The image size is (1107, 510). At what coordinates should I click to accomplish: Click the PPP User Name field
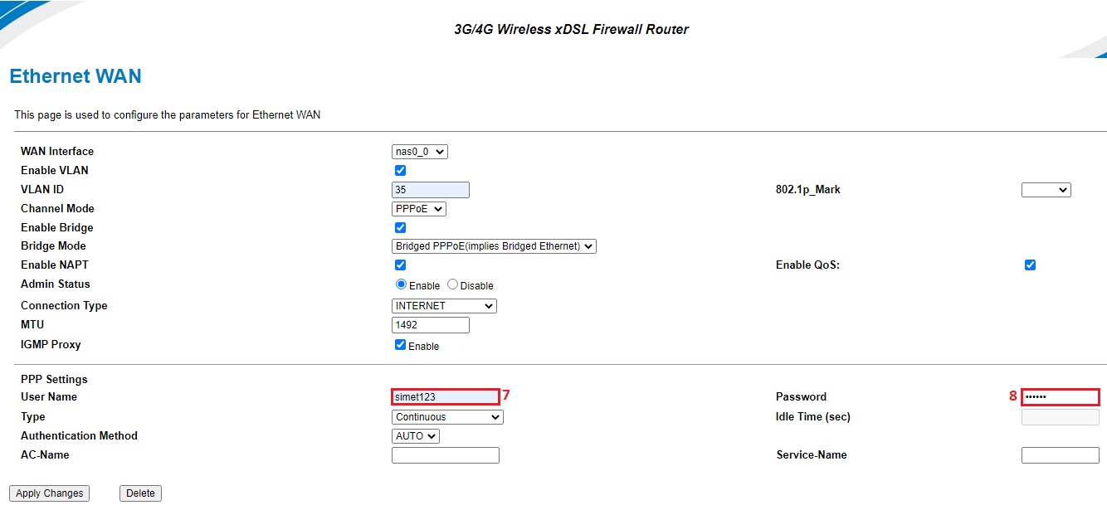[x=446, y=396]
